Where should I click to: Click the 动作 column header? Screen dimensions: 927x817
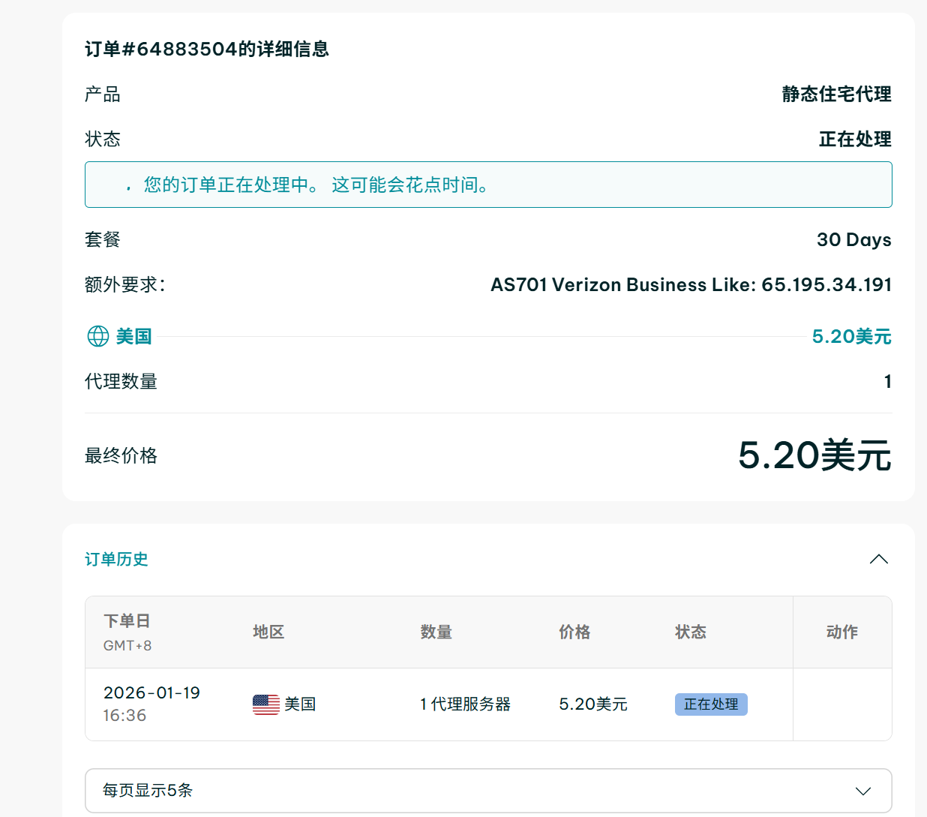pyautogui.click(x=841, y=632)
